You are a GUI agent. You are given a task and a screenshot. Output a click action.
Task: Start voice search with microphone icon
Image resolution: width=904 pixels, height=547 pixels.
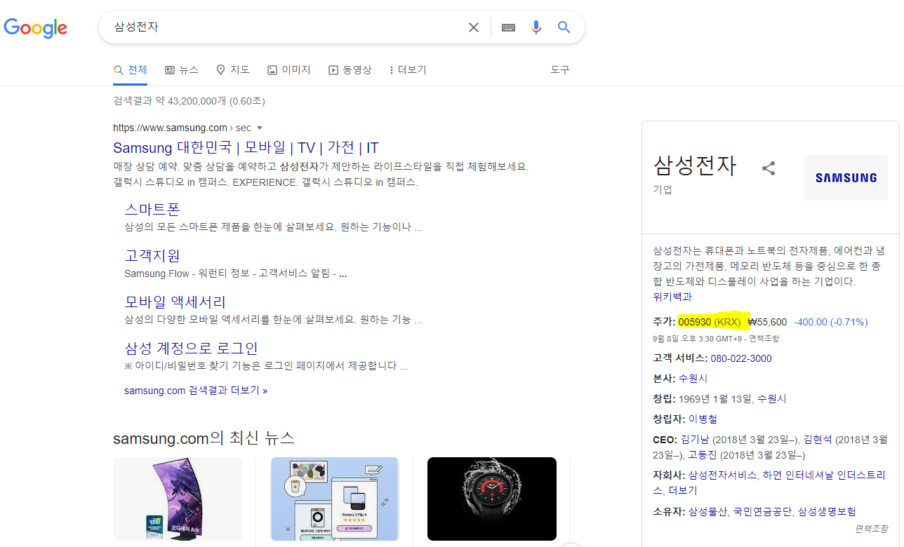[536, 27]
